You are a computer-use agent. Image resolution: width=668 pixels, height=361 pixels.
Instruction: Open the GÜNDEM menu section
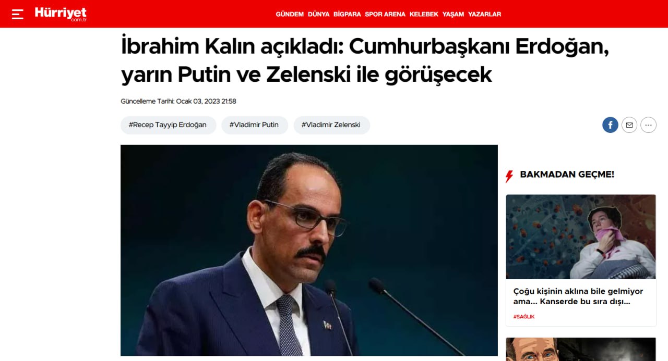click(290, 14)
